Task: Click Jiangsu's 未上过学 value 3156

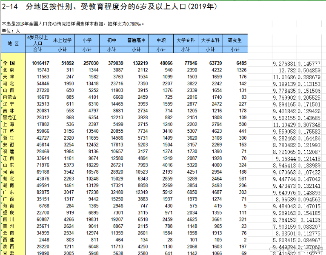Action: click(x=69, y=131)
